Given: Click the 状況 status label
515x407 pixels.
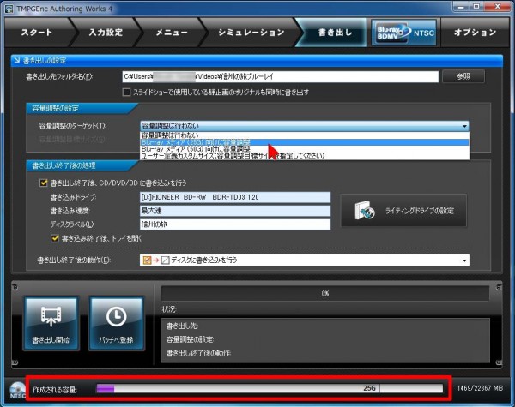Looking at the screenshot, I should pyautogui.click(x=169, y=309).
